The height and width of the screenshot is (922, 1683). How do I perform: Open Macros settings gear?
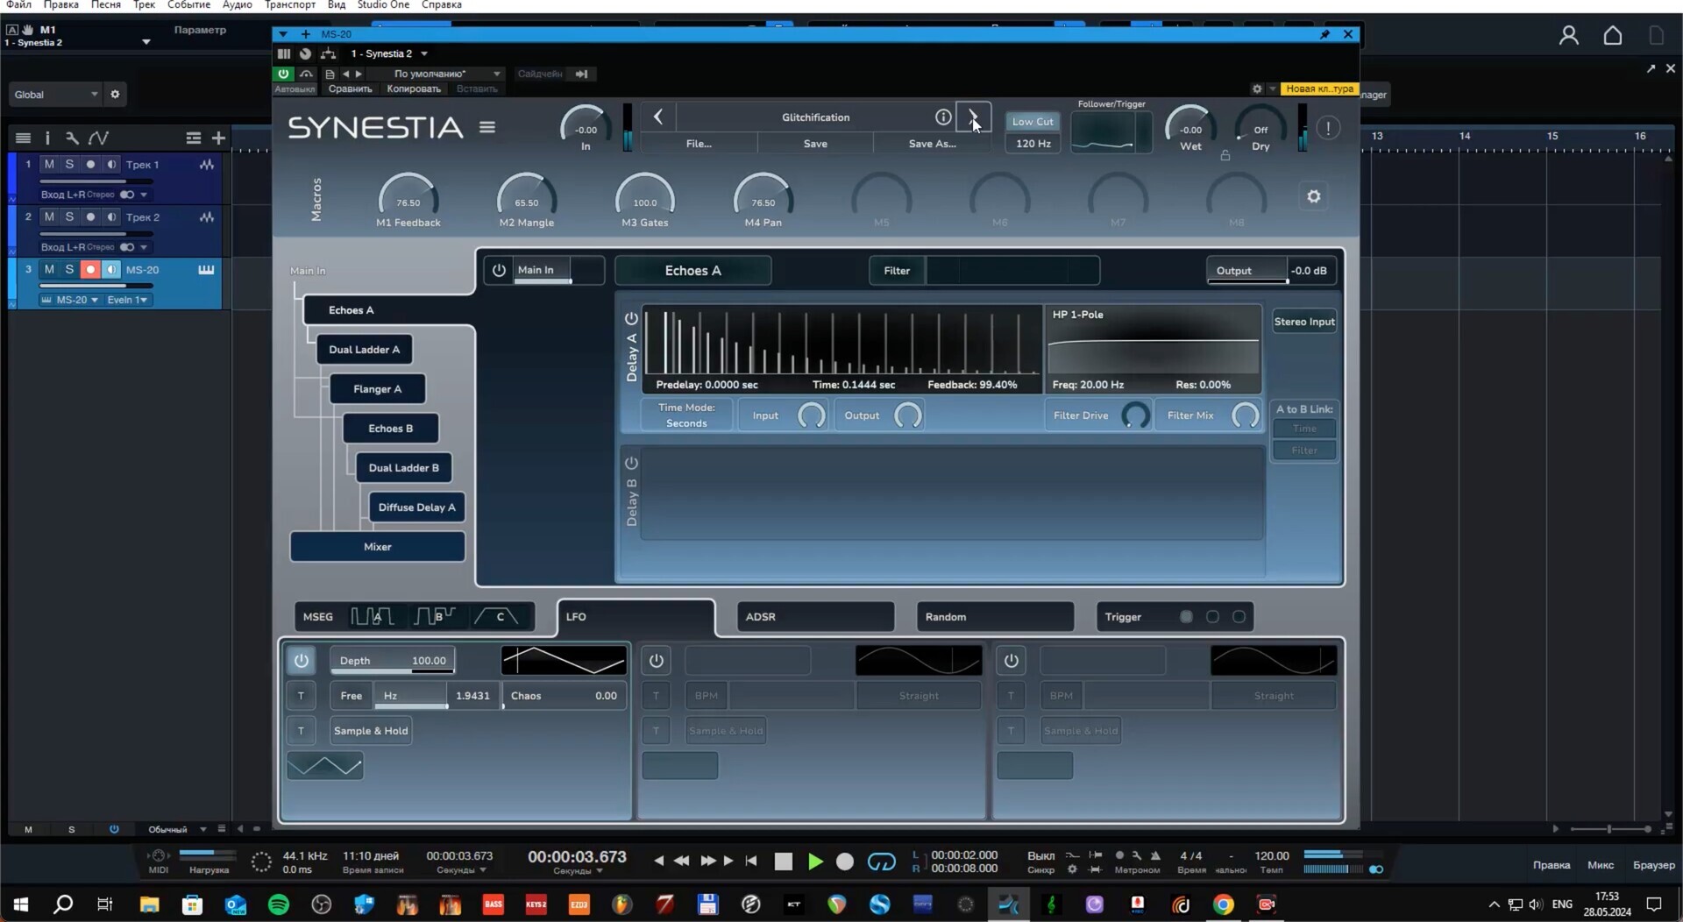[x=1314, y=196]
